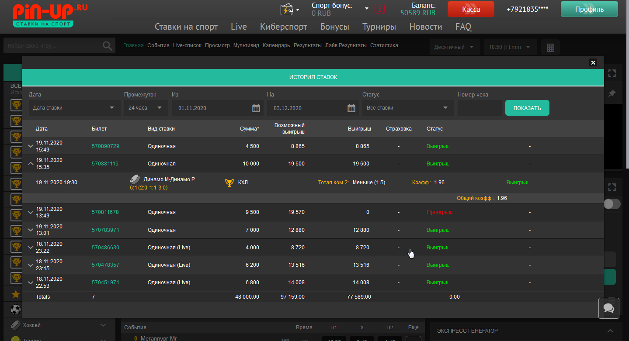Expand bet row 570890729 details
The width and height of the screenshot is (629, 341).
coord(31,146)
